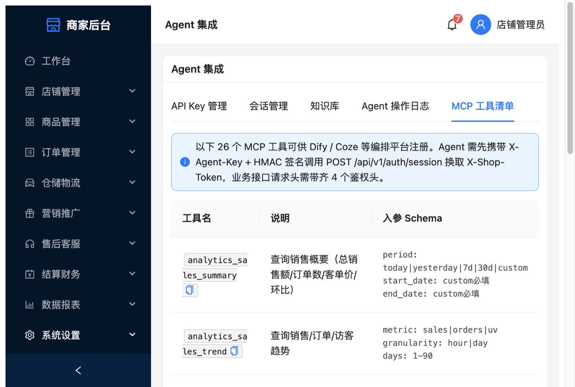Click the blue user avatar icon
575x387 pixels.
pyautogui.click(x=480, y=24)
